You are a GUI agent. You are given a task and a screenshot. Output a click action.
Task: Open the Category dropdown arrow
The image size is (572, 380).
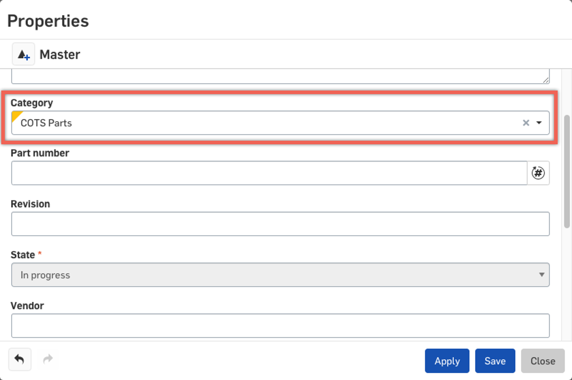pos(539,123)
